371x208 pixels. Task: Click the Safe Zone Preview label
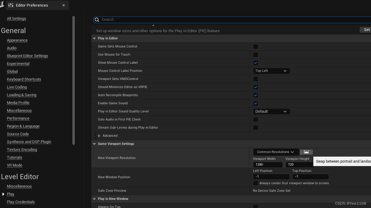click(x=112, y=191)
